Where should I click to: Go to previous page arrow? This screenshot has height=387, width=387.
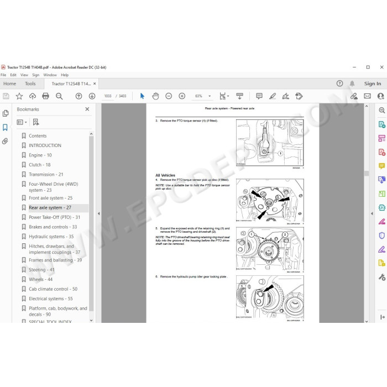(79, 96)
